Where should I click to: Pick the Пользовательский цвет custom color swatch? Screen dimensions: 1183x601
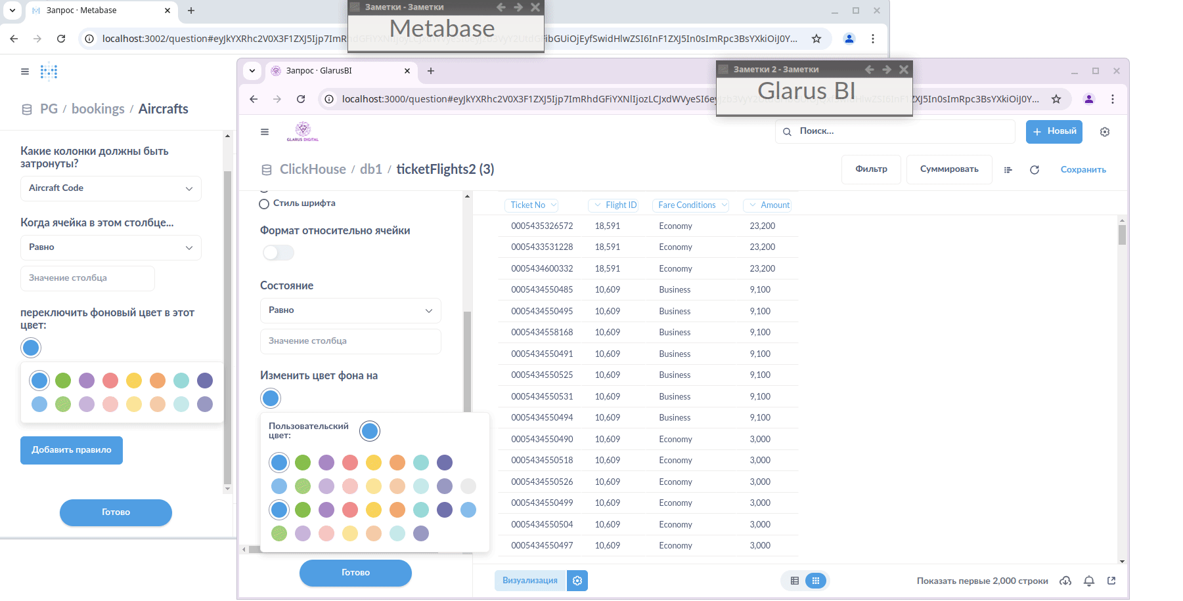tap(370, 431)
